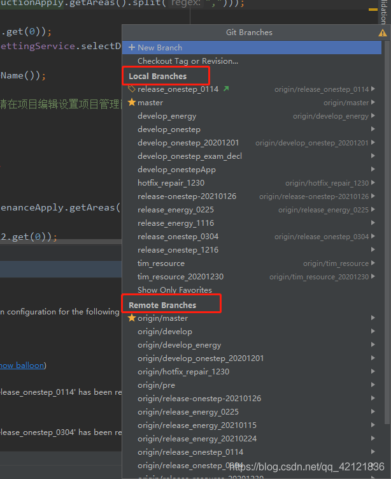Expand submenu arrow for local release-onestep-20210126
This screenshot has height=479, width=391.
373,196
